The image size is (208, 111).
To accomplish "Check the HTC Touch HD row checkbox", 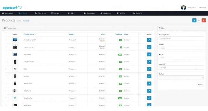I will [x=6, y=62].
